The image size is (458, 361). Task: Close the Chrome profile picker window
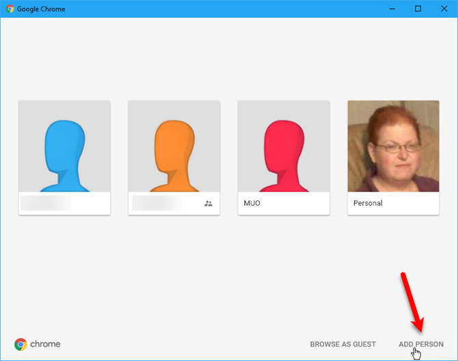443,9
